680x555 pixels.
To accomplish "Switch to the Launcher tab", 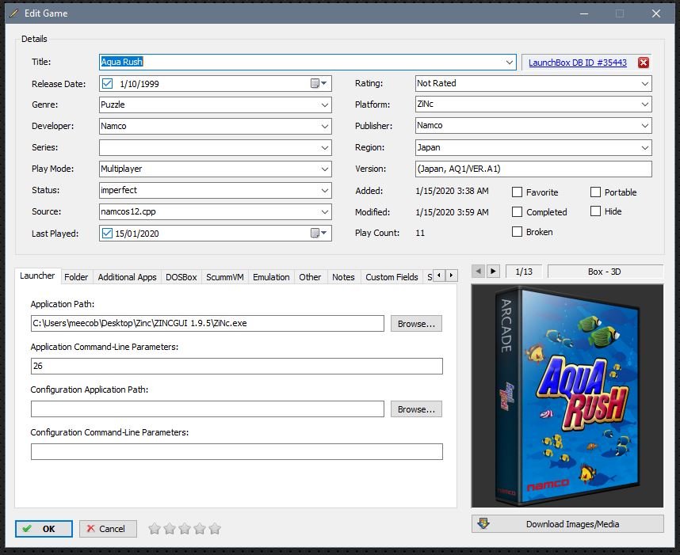I will (37, 276).
